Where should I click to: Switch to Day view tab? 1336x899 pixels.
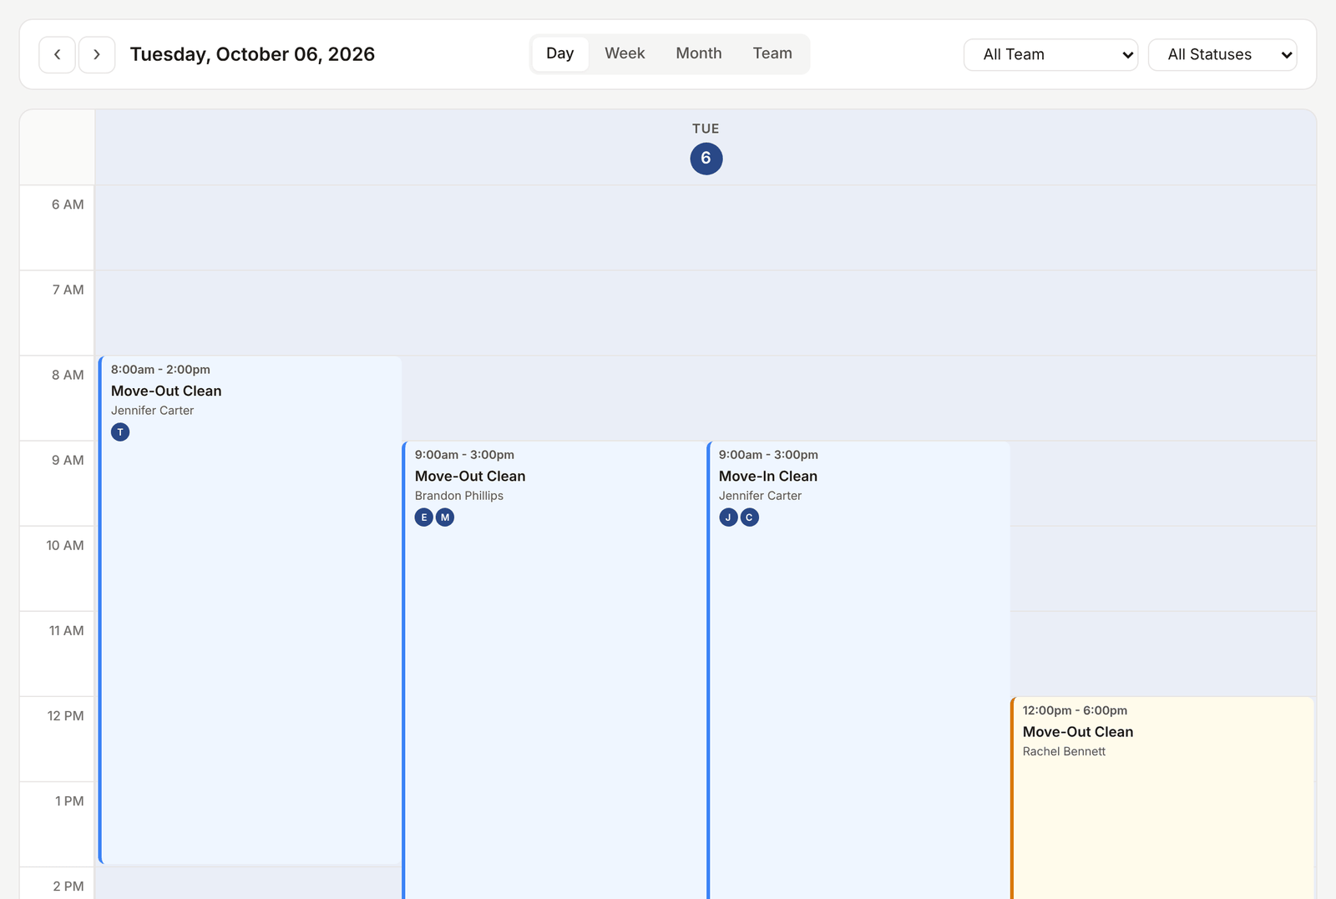[x=559, y=53]
